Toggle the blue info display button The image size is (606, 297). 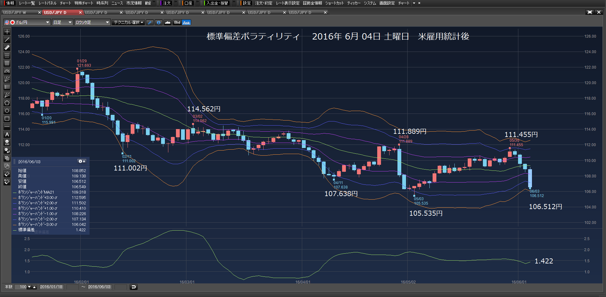(159, 22)
